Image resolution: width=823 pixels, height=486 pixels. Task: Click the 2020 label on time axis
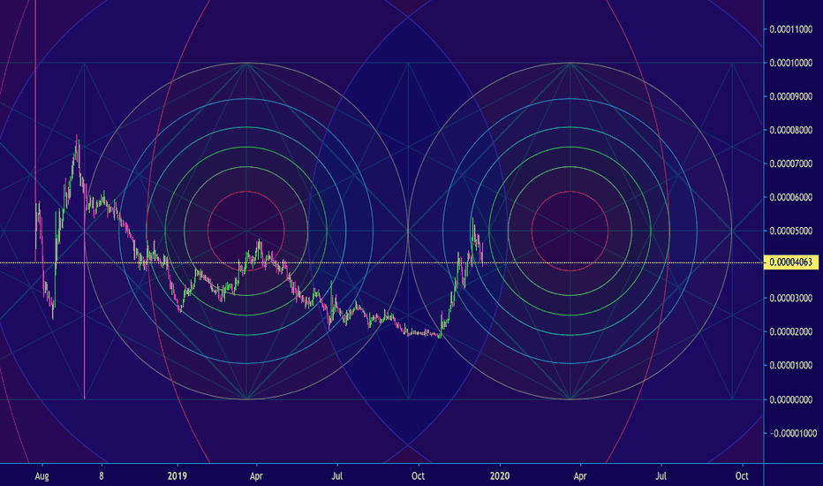coord(500,476)
